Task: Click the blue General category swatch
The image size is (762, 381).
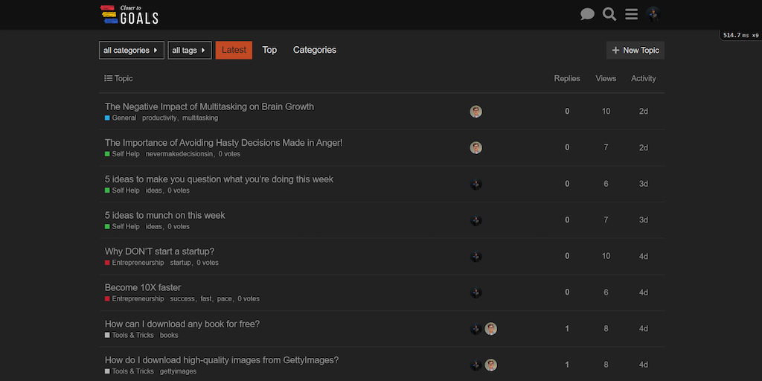Action: pos(108,118)
